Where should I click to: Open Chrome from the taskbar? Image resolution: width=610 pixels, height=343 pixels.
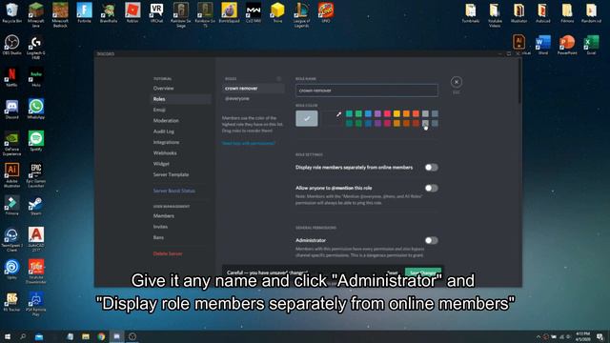(x=101, y=336)
